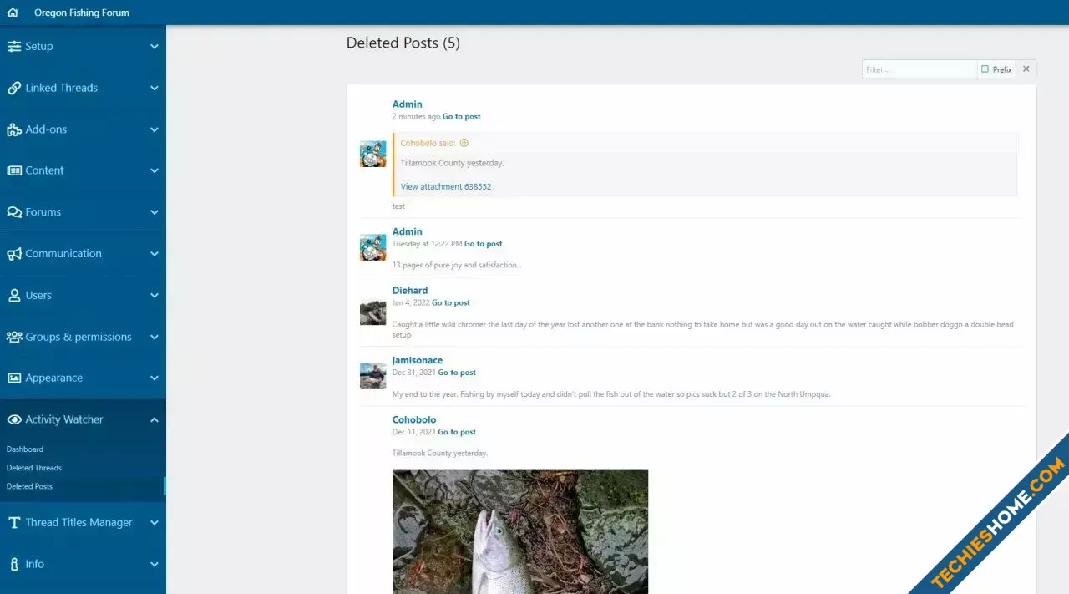Open the Setup sidebar menu

(83, 47)
